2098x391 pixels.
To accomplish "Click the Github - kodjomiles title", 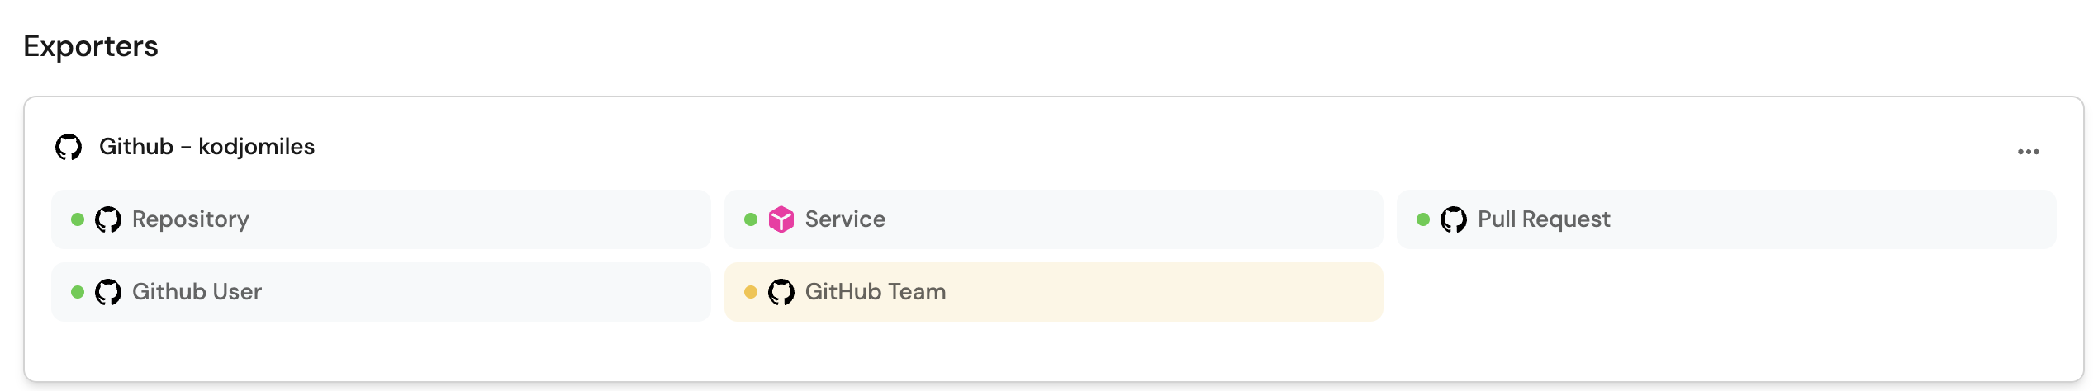I will tap(206, 147).
